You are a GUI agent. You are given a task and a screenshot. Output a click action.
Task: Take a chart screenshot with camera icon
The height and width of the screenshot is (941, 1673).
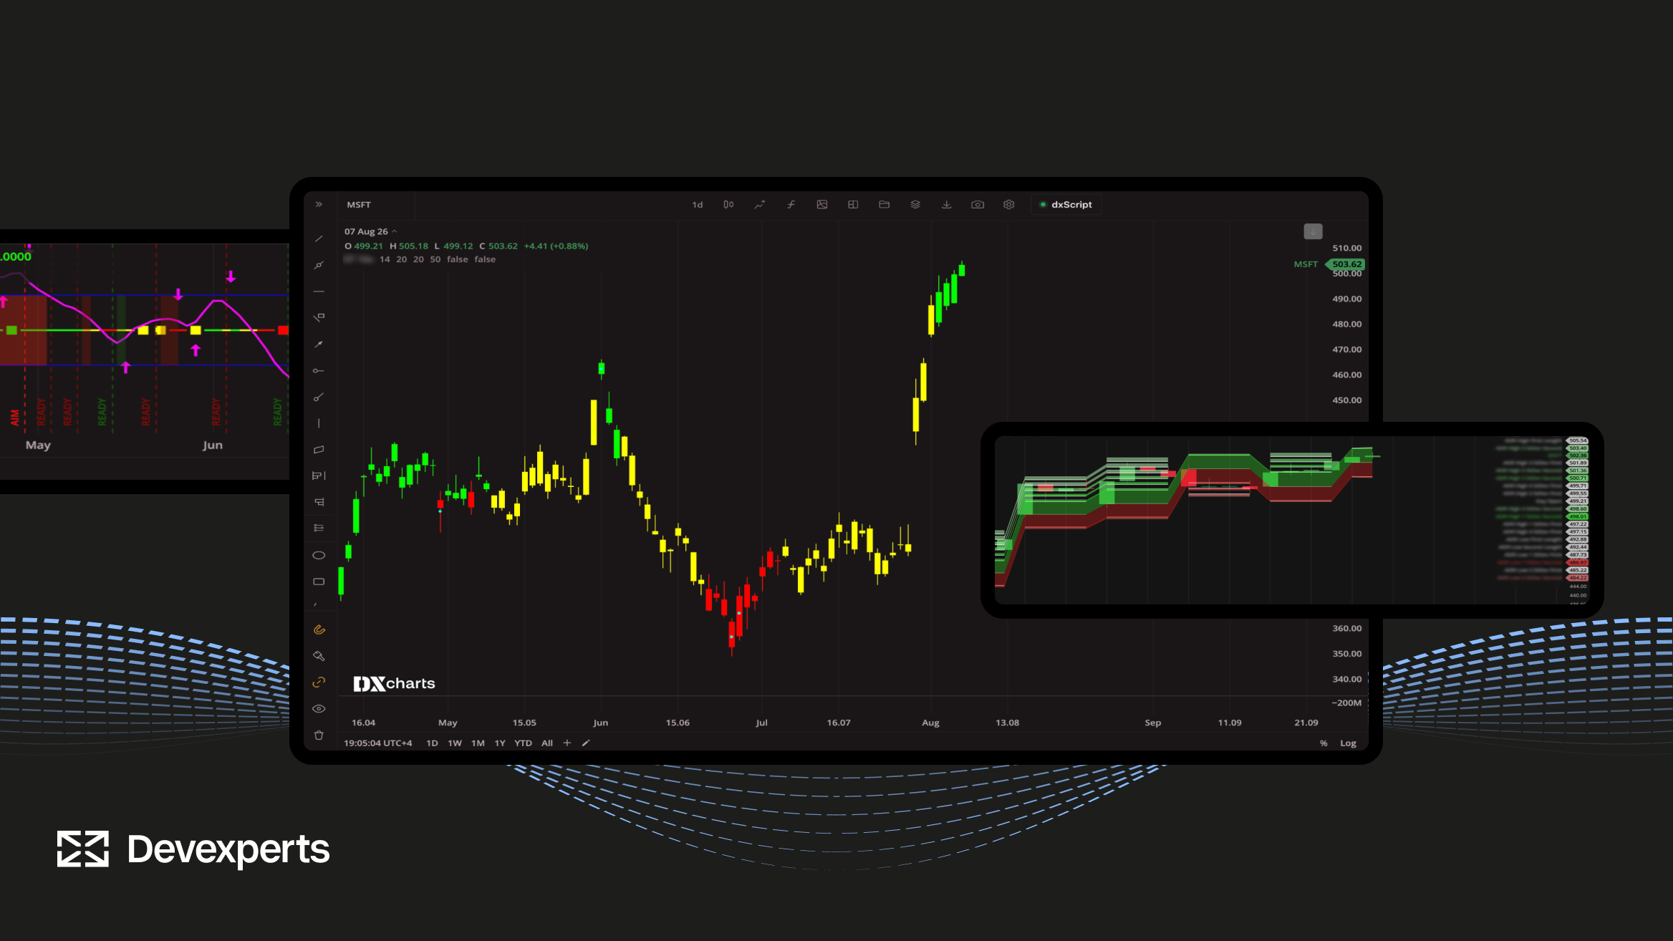[978, 205]
